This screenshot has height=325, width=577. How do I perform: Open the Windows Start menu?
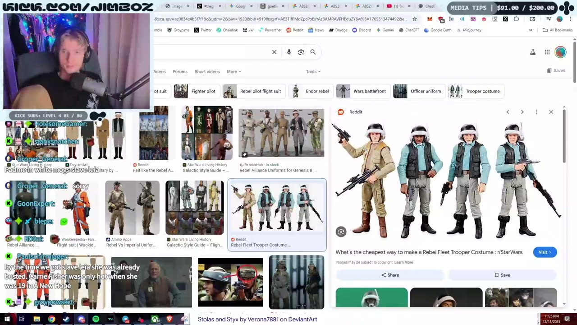(x=7, y=319)
